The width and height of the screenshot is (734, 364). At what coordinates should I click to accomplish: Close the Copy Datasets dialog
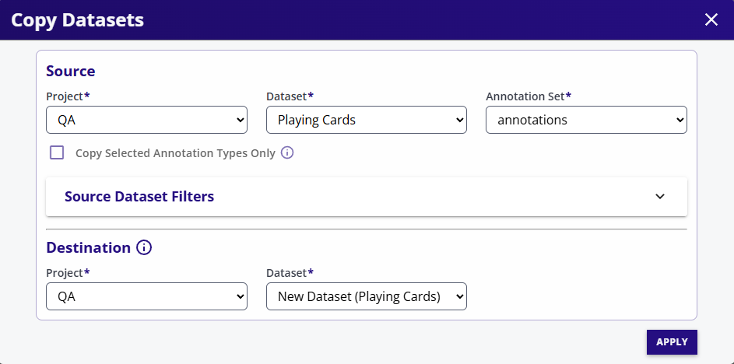[711, 20]
